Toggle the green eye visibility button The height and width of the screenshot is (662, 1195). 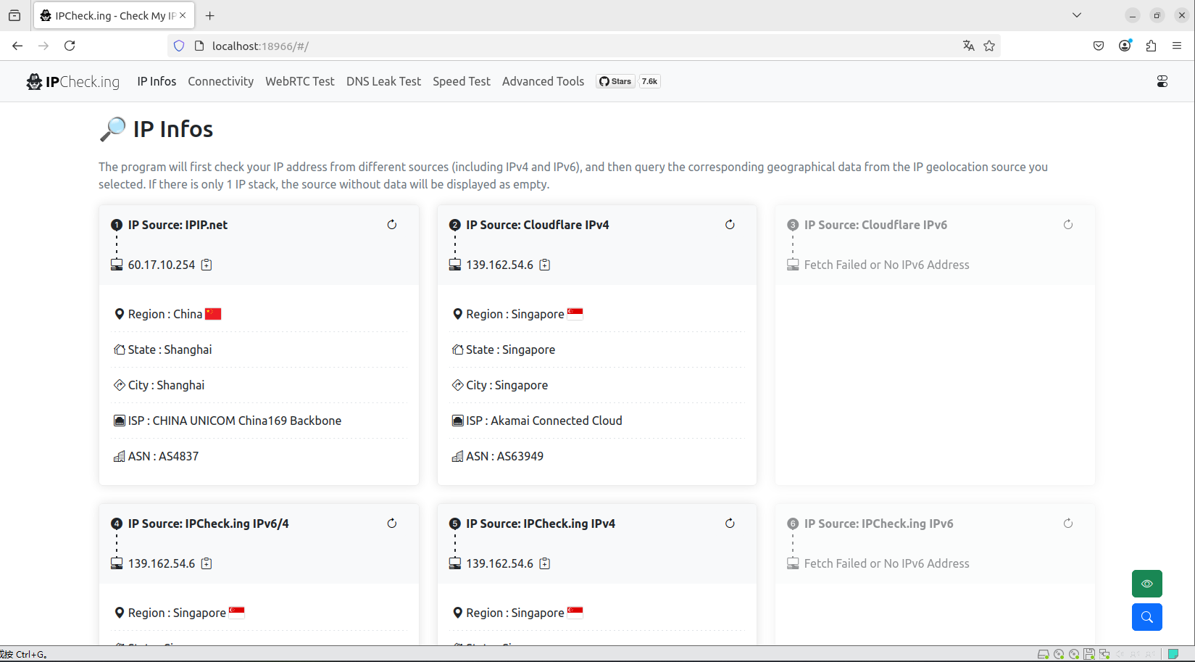click(x=1146, y=584)
